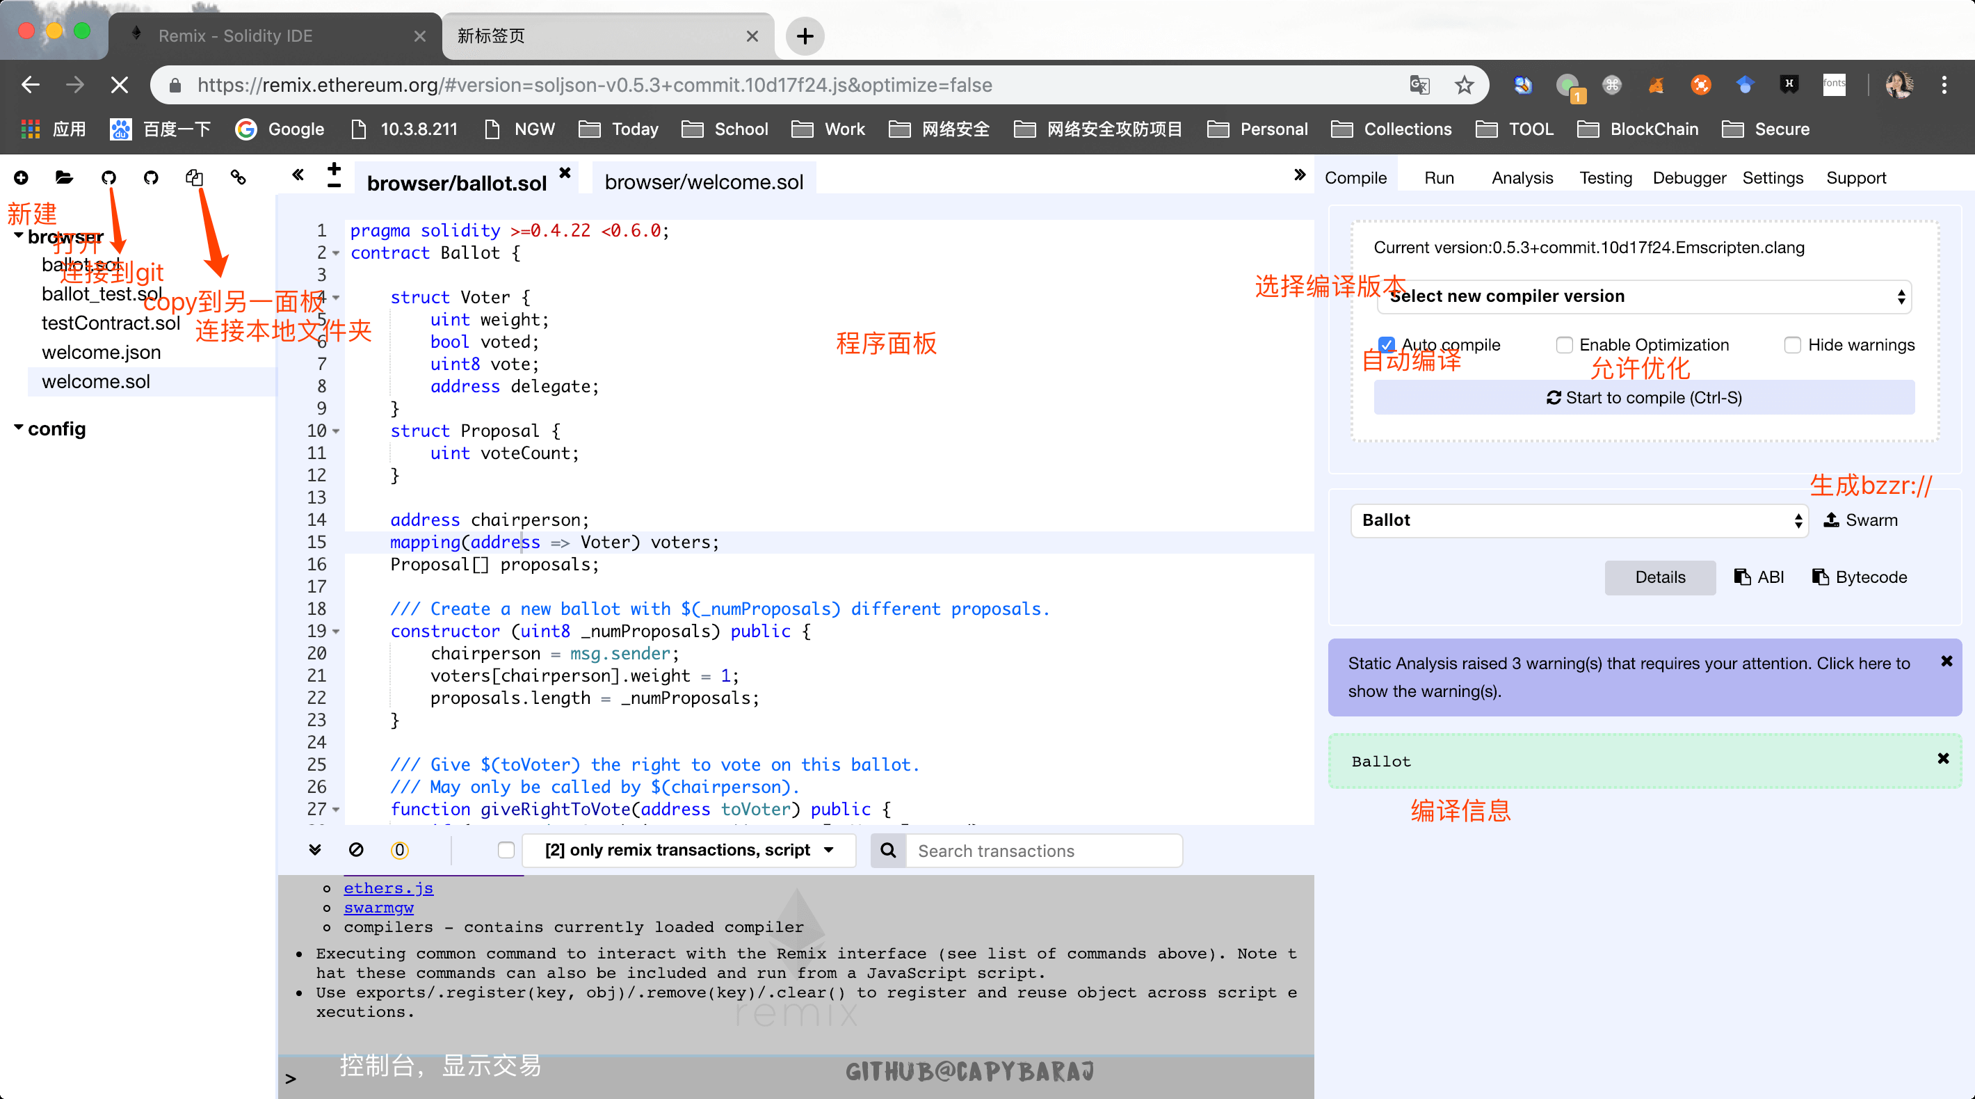
Task: Open the Debugger tab
Action: pyautogui.click(x=1688, y=178)
